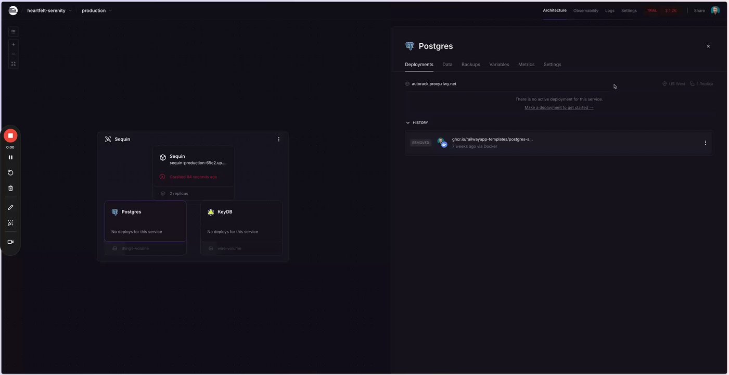Collapse the HISTORY section

417,123
